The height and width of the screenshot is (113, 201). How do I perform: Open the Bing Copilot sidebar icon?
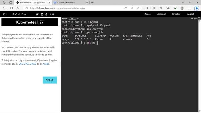[x=197, y=8]
